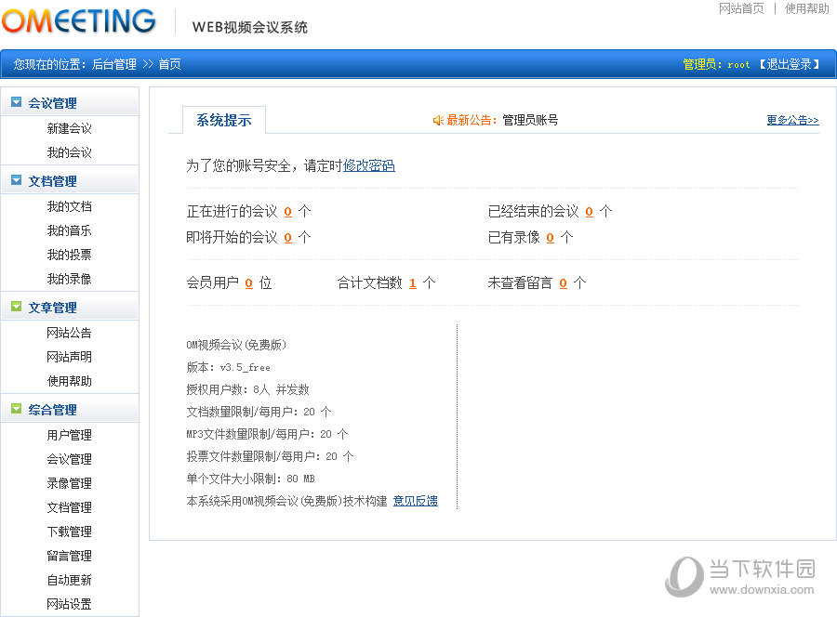The image size is (837, 617).
Task: Go to 用户管理 page
Action: [70, 435]
